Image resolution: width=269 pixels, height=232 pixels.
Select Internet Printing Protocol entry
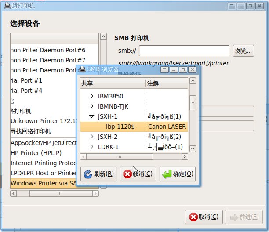43,163
